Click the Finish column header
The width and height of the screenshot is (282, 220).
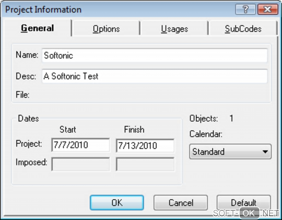pos(134,129)
